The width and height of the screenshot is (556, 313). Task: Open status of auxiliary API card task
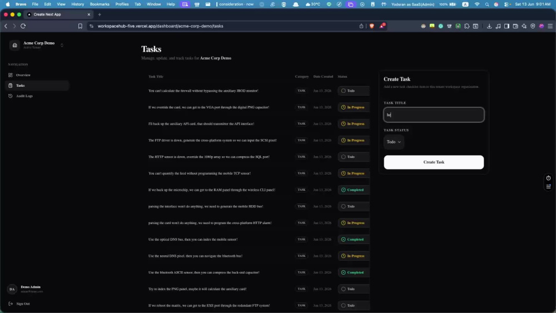coord(354,124)
